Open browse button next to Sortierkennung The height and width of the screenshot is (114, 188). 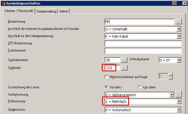[179, 94]
